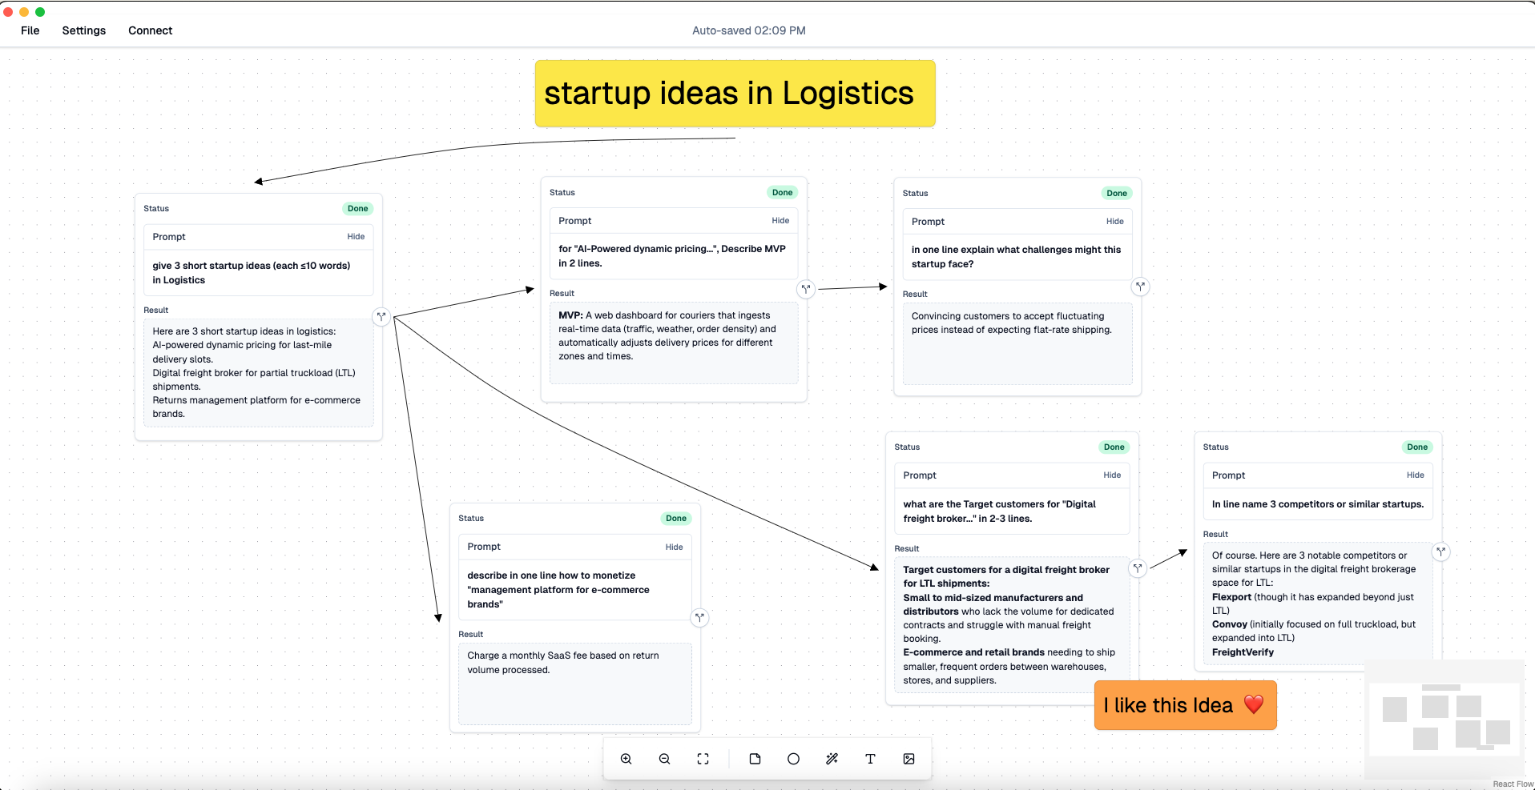Open the Connect menu

coord(151,30)
